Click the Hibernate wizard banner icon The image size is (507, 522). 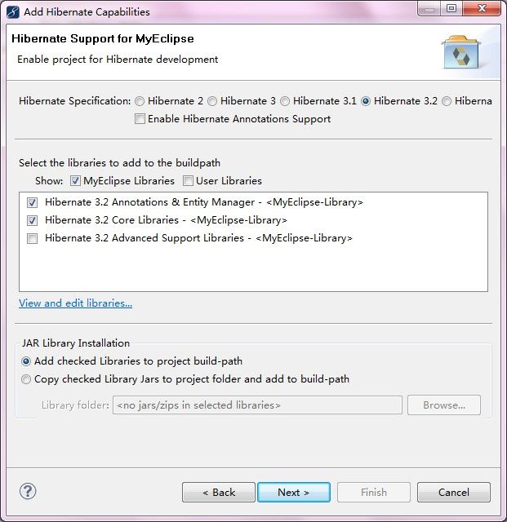pyautogui.click(x=461, y=52)
